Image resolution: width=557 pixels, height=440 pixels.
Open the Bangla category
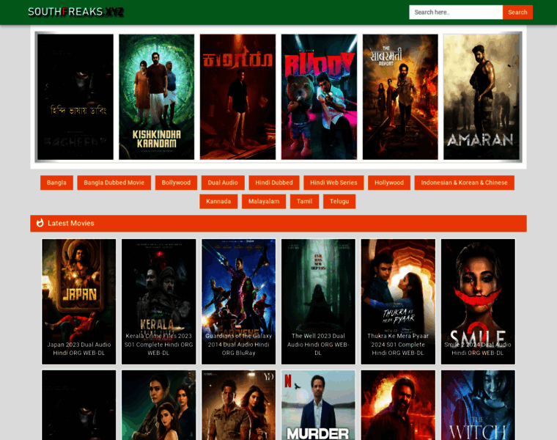click(x=56, y=183)
